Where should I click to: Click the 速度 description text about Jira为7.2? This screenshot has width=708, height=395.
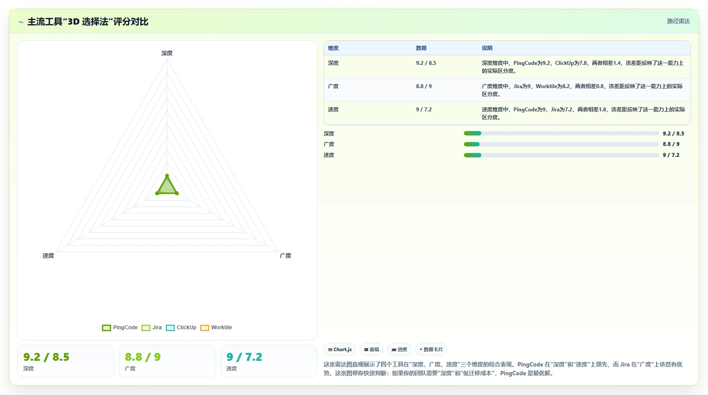point(583,114)
